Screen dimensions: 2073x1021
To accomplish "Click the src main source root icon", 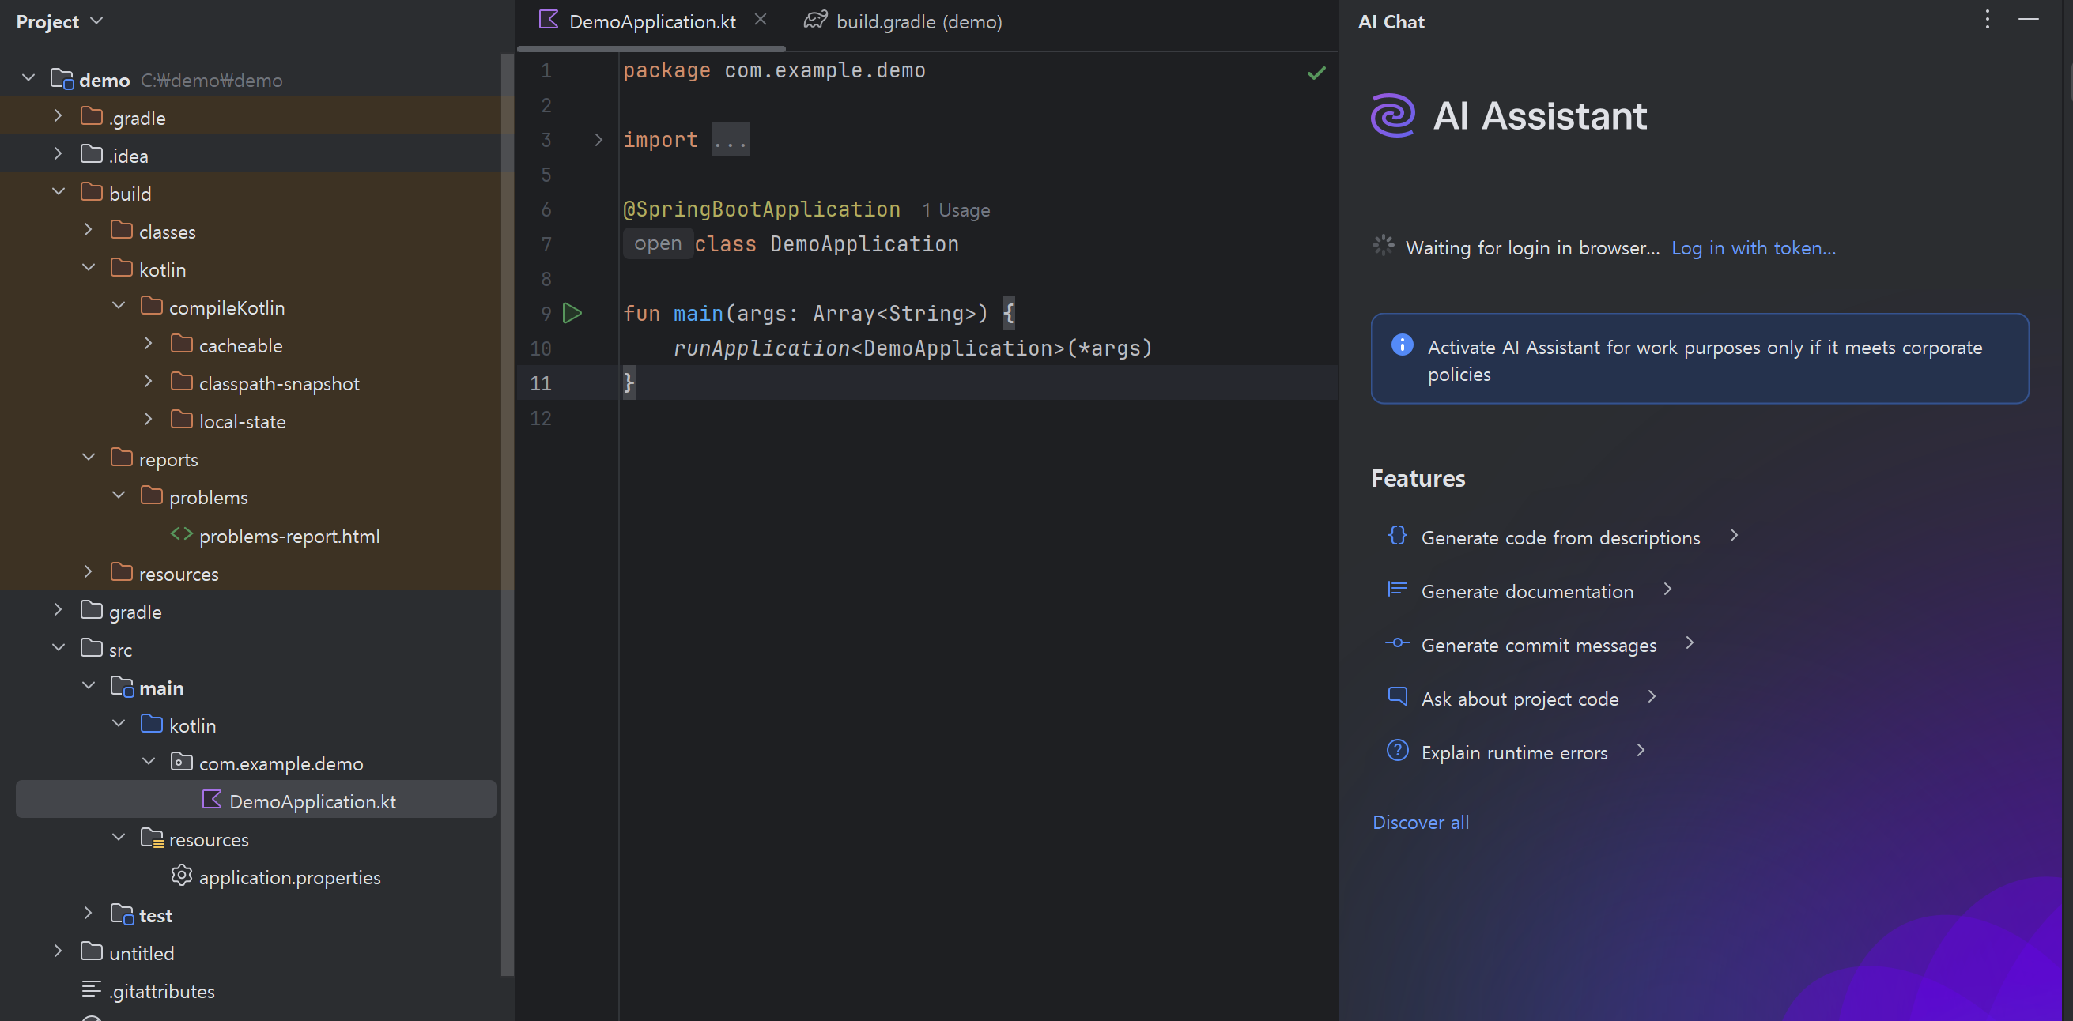I will [x=123, y=685].
